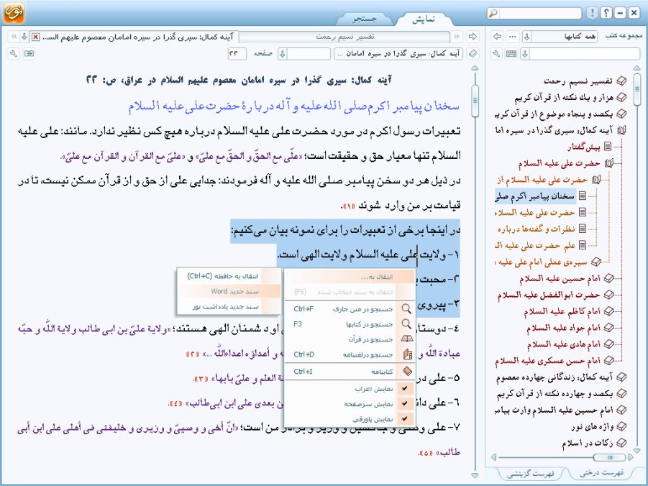Click the page icon beside پیش‌گفتار
The width and height of the screenshot is (648, 486).
[x=608, y=147]
